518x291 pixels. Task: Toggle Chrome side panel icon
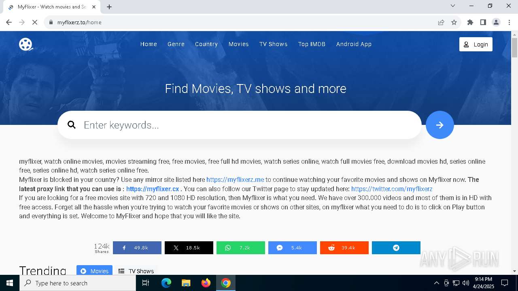(483, 22)
